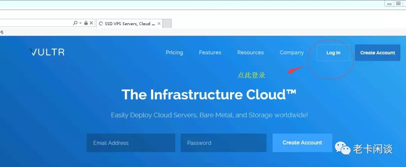Image resolution: width=406 pixels, height=167 pixels.
Task: Close the SSD VPS Servers tab
Action: tap(159, 24)
